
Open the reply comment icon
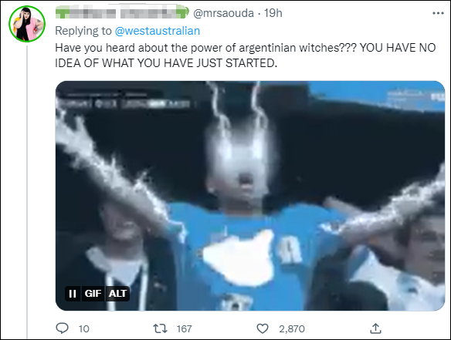[62, 328]
